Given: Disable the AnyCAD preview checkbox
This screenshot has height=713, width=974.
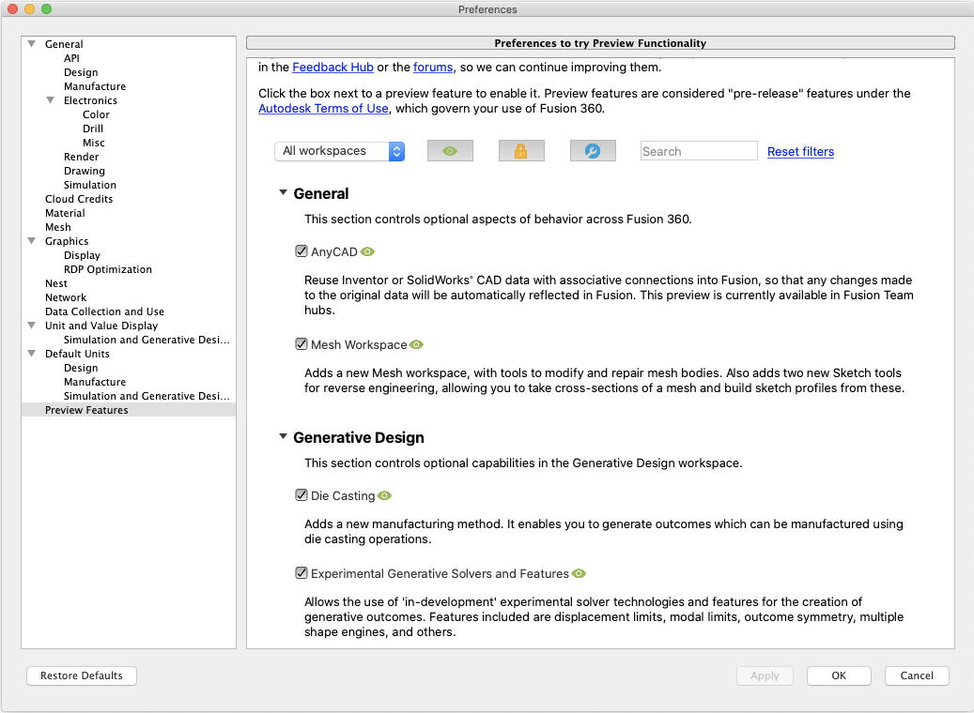Looking at the screenshot, I should coord(301,251).
